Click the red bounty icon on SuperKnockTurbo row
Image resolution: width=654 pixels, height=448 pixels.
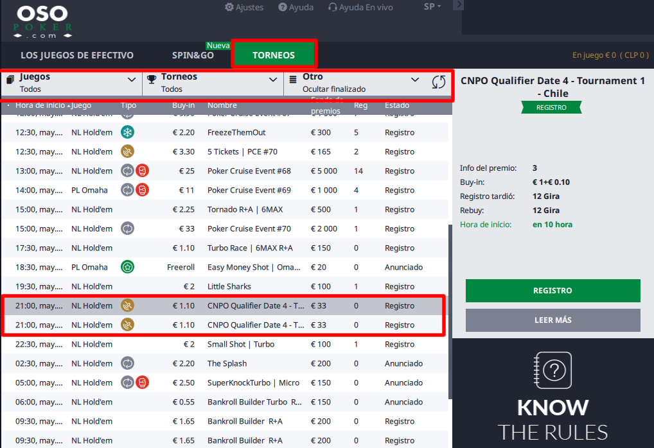pyautogui.click(x=142, y=383)
